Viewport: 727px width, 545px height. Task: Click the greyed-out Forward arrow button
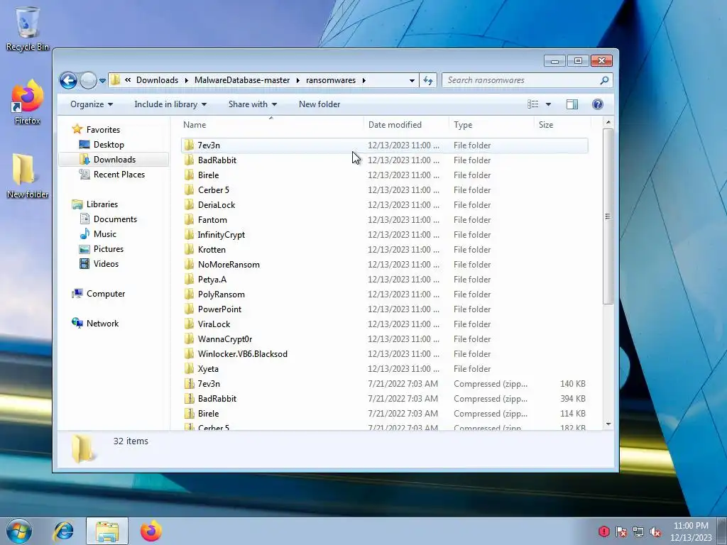(88, 81)
